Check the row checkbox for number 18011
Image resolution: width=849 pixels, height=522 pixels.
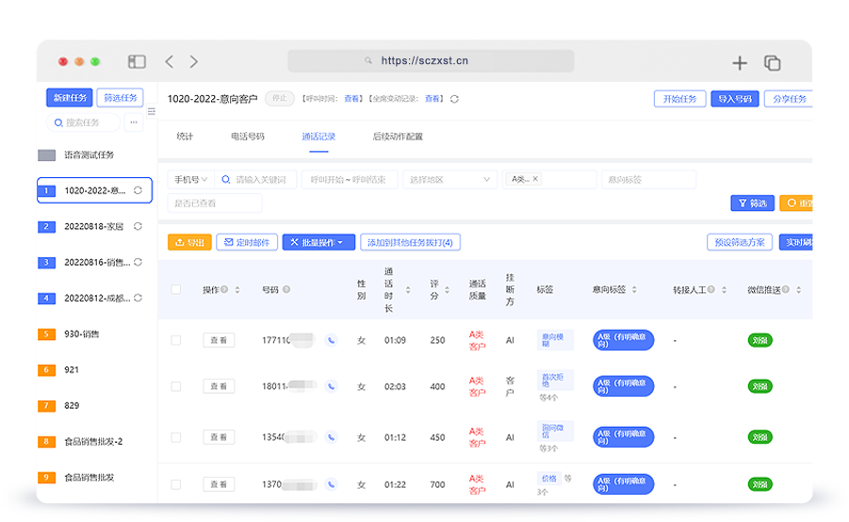tap(176, 386)
